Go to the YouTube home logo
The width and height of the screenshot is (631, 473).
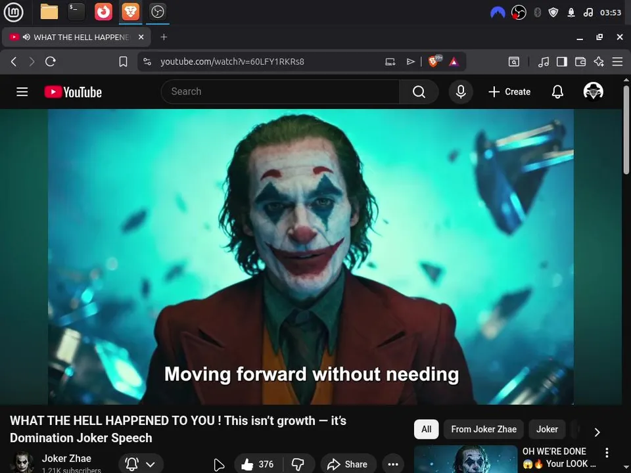click(73, 92)
